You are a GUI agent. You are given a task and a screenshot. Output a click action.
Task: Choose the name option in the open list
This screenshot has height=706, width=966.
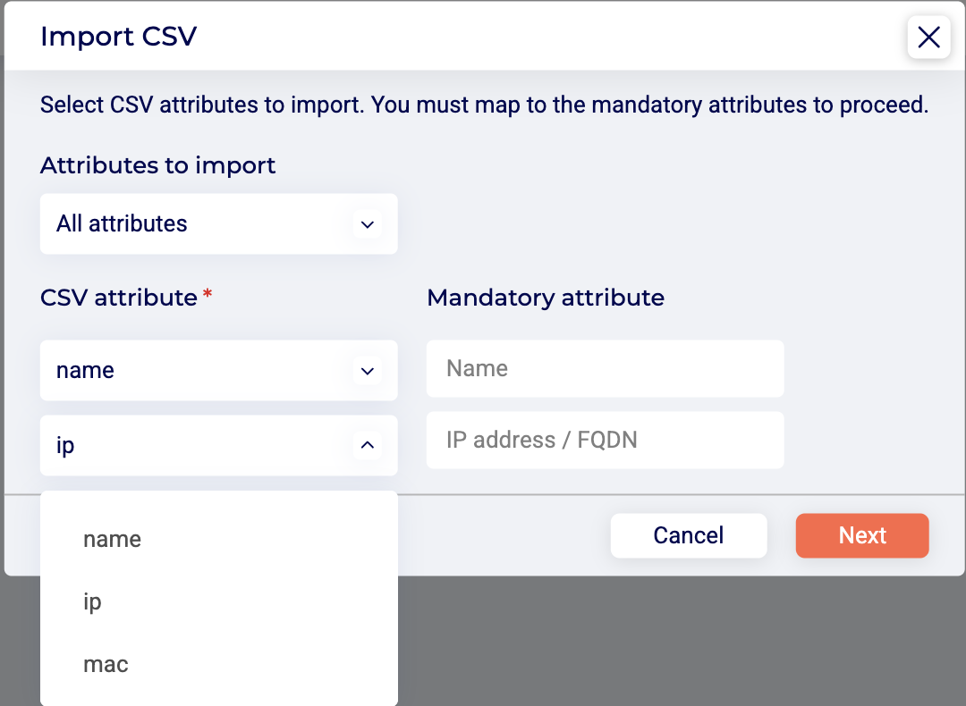point(113,540)
